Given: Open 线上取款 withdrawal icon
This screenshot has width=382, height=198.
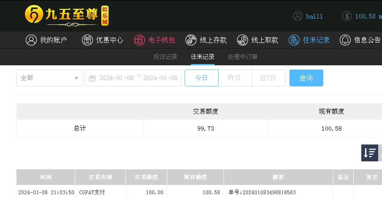Looking at the screenshot, I should point(243,40).
